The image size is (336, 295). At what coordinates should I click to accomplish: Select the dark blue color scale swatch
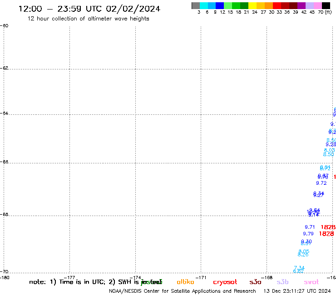pos(220,5)
